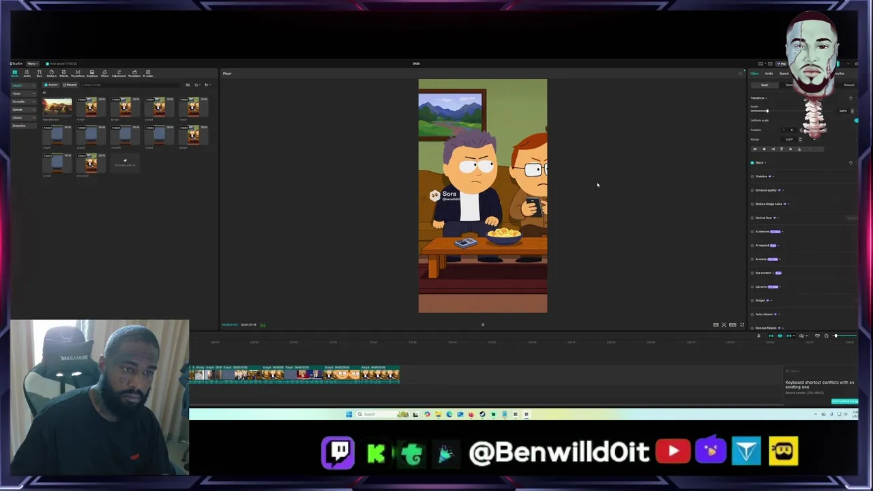This screenshot has width=873, height=491.
Task: Open Windows Start menu
Action: 349,414
